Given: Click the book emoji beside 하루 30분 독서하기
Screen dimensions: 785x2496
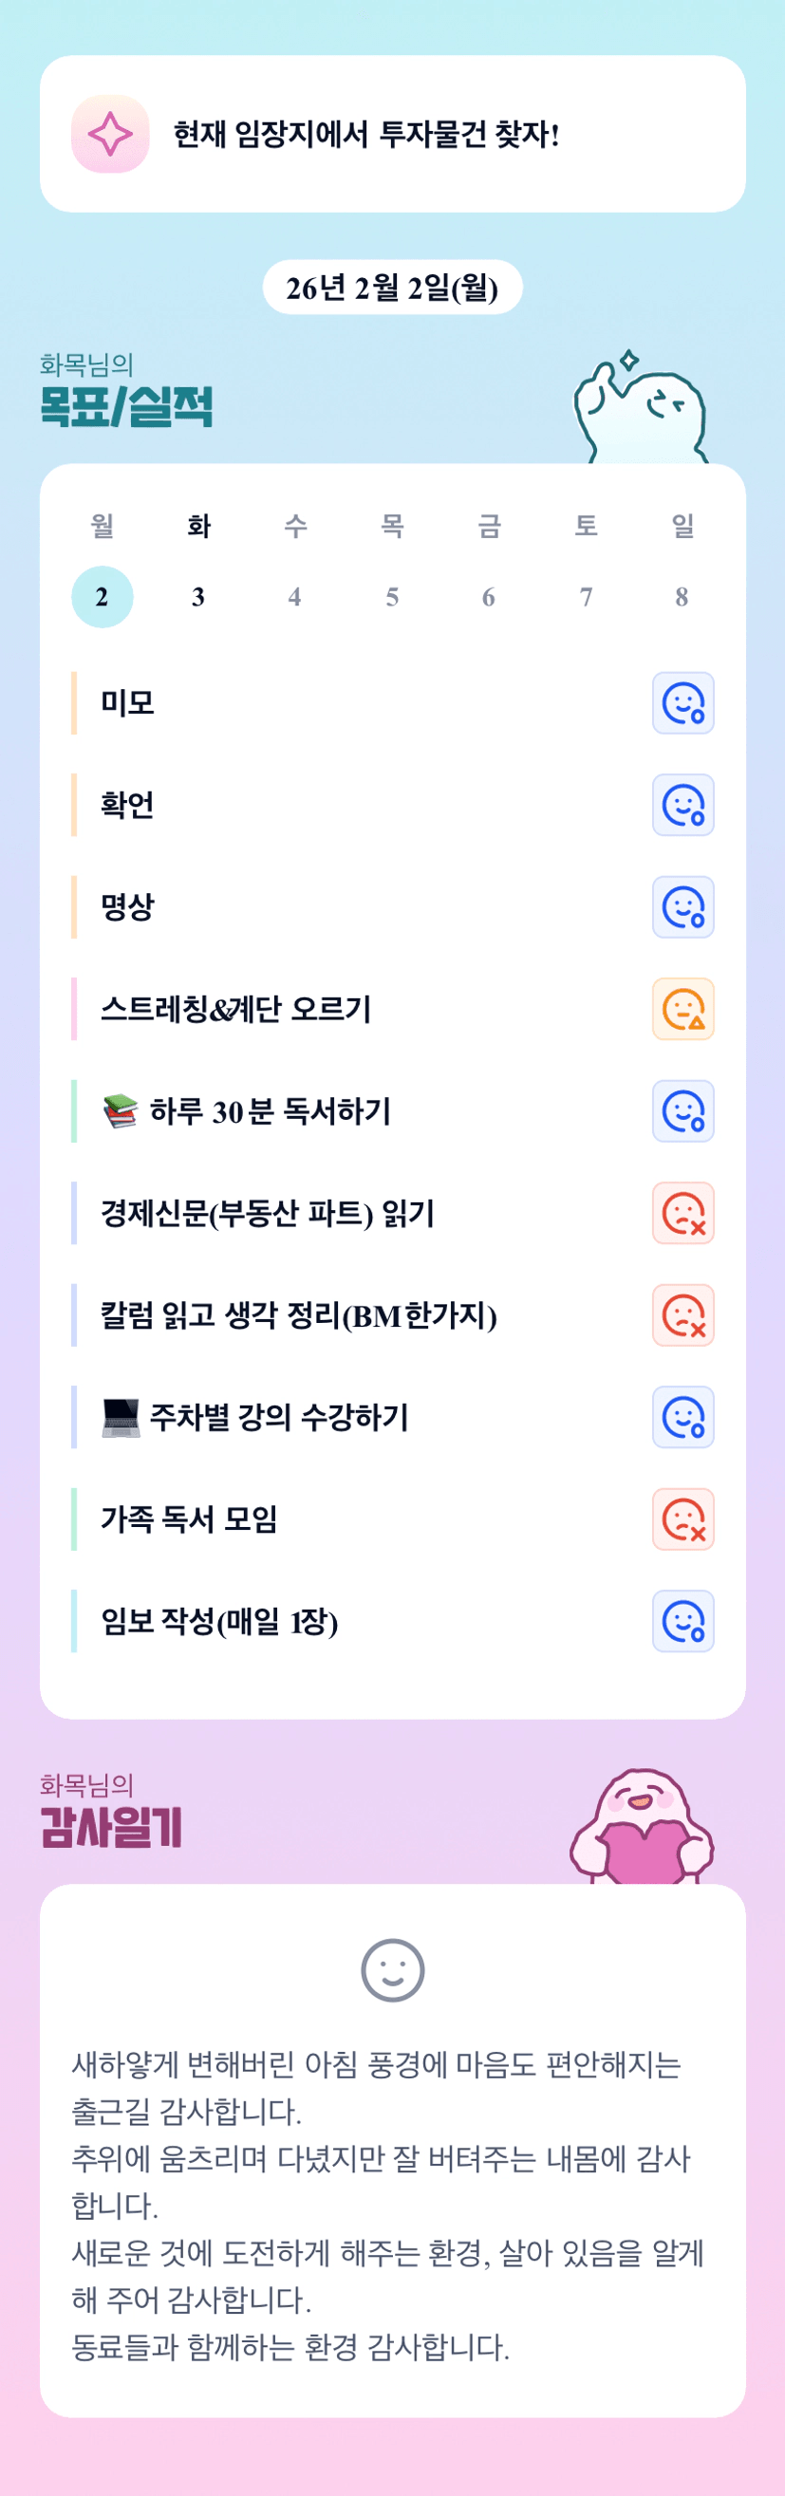Looking at the screenshot, I should 121,1111.
